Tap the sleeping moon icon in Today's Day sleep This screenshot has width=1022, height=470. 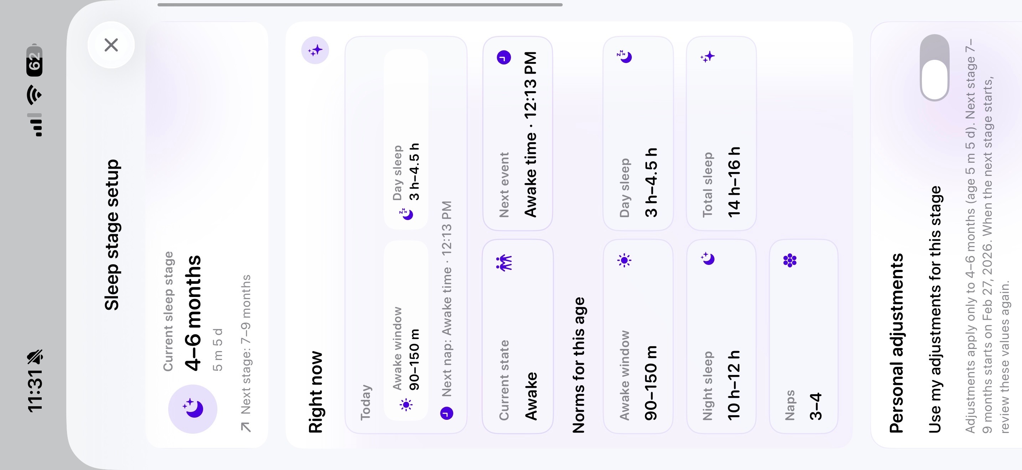coord(406,214)
